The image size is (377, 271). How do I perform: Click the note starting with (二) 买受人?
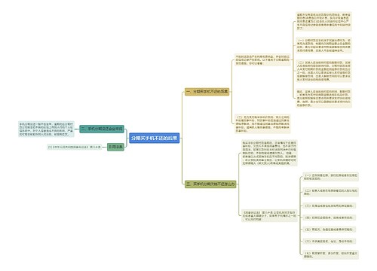pos(323,71)
